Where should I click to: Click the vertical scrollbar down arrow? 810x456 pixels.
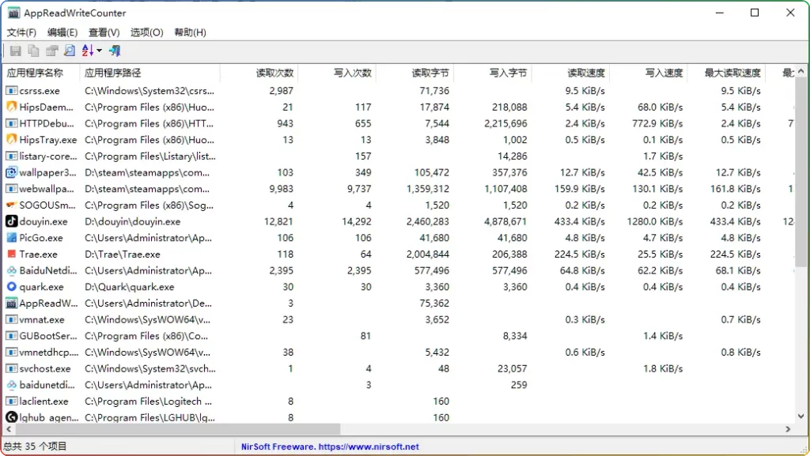coord(801,416)
